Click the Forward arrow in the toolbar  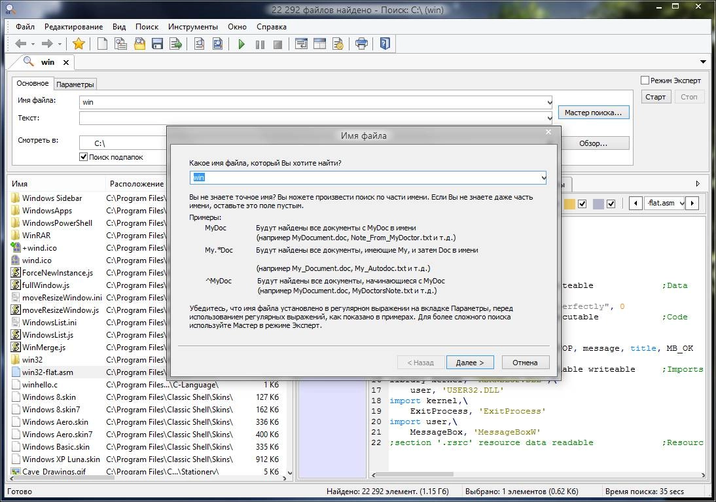[47, 44]
